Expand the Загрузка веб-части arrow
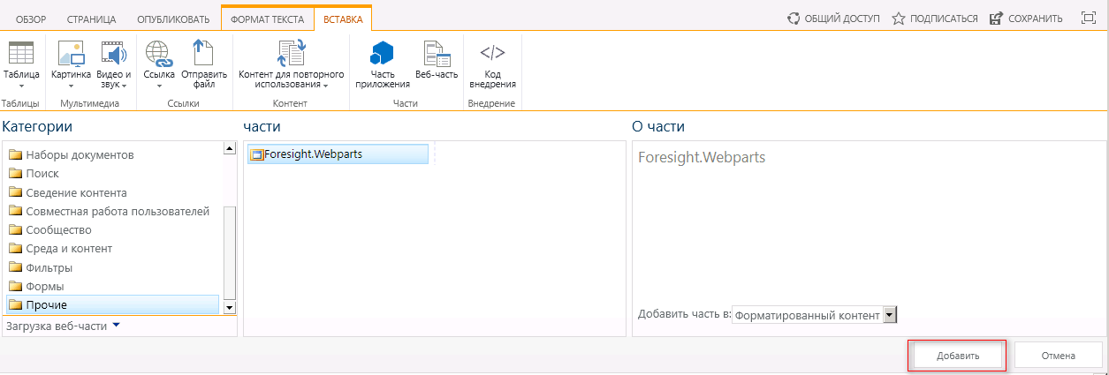The height and width of the screenshot is (375, 1109). [116, 326]
